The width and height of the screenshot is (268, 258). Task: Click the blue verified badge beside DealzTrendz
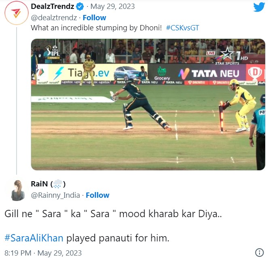click(x=80, y=7)
